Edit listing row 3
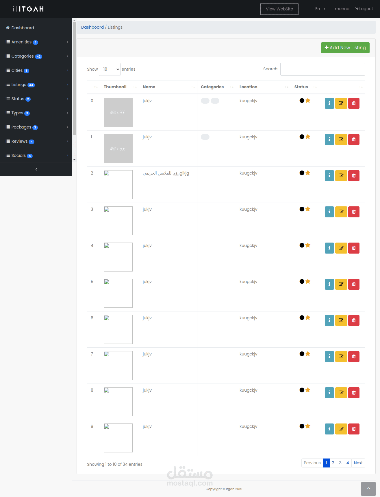 (341, 212)
